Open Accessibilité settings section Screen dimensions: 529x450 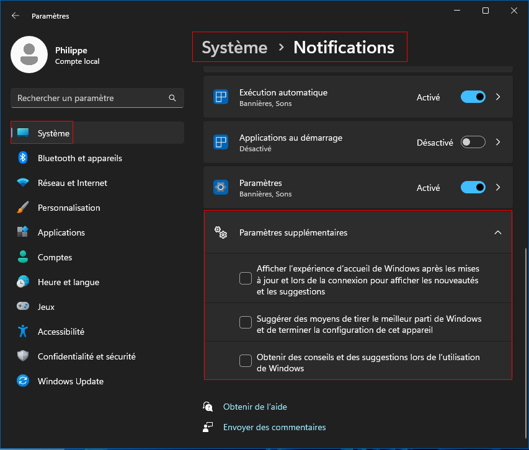[x=97, y=332]
